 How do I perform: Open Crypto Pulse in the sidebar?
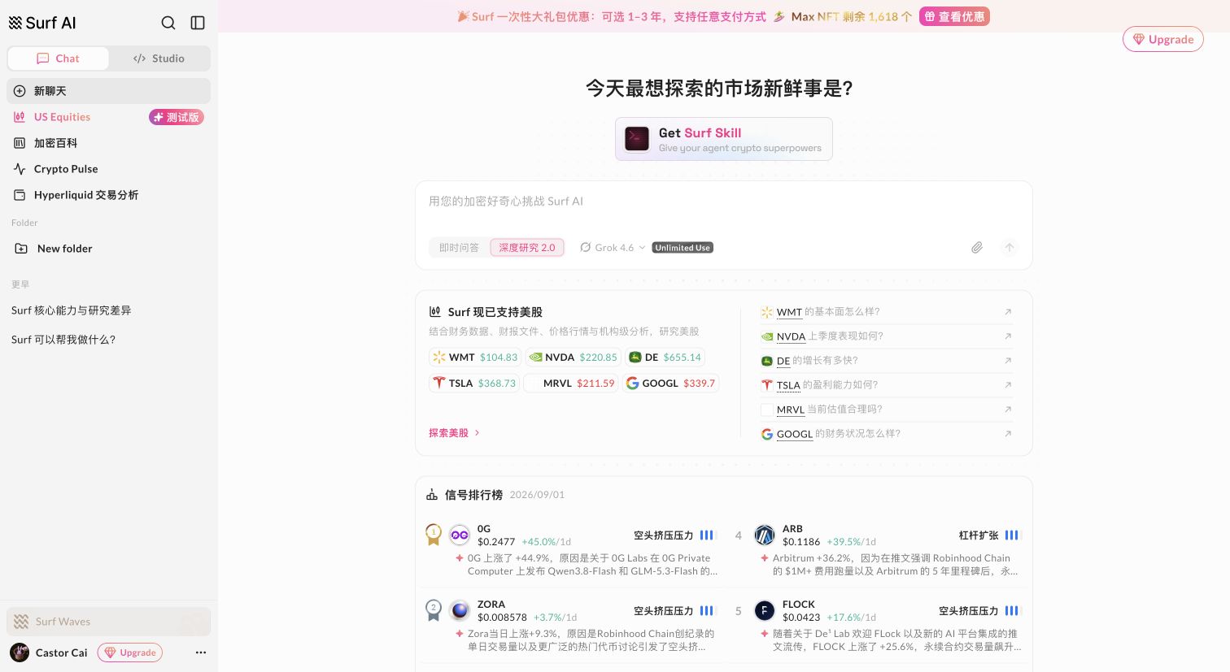tap(108, 169)
